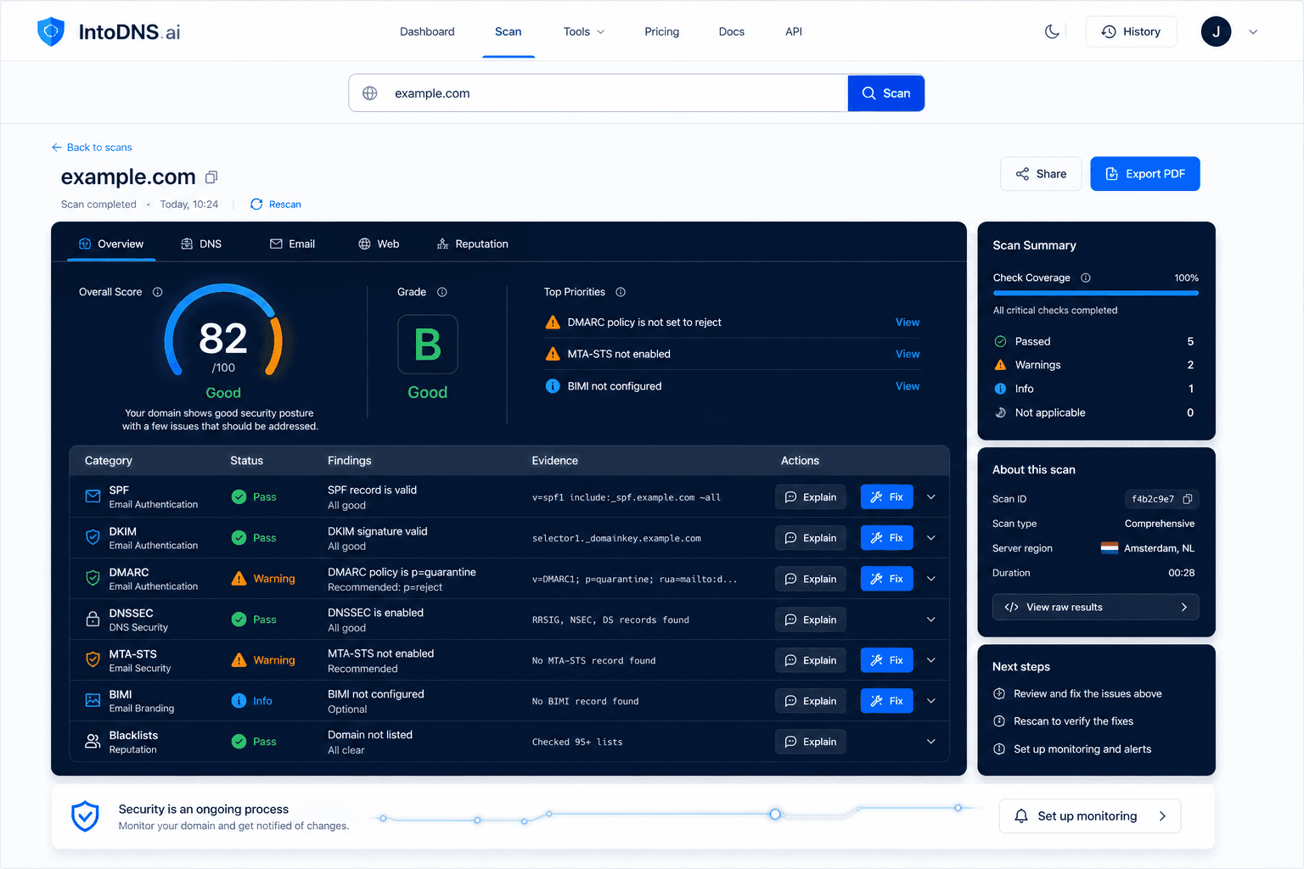The height and width of the screenshot is (869, 1304).
Task: Click the large marker on monitoring timeline
Action: (x=775, y=814)
